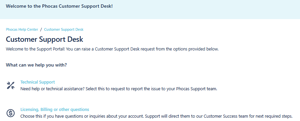Click the 'What can we help you with?' heading
The image size is (300, 121).
click(x=36, y=65)
